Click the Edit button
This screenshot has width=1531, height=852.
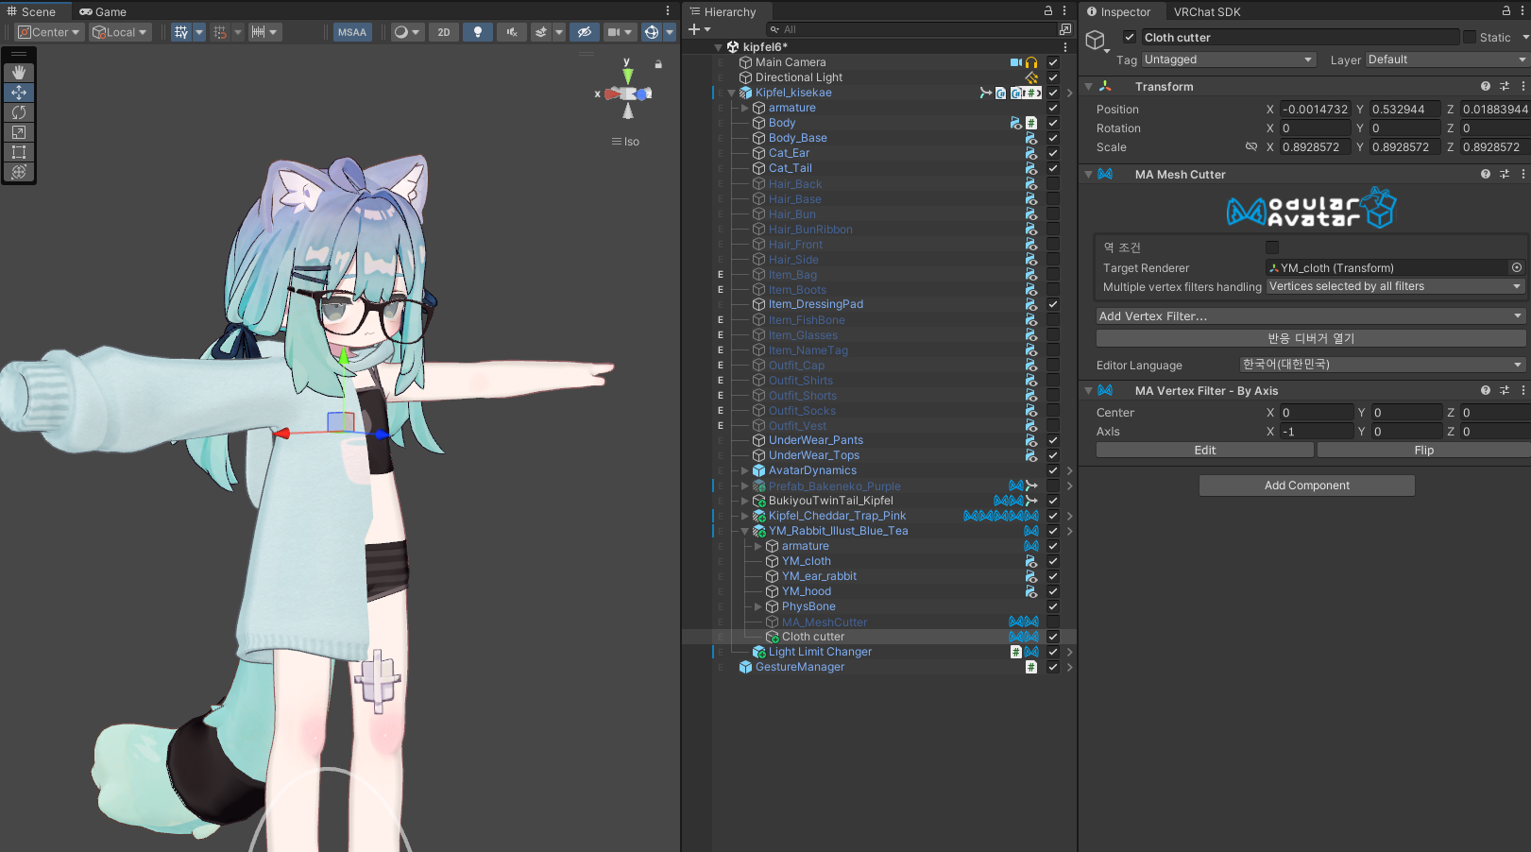coord(1205,451)
